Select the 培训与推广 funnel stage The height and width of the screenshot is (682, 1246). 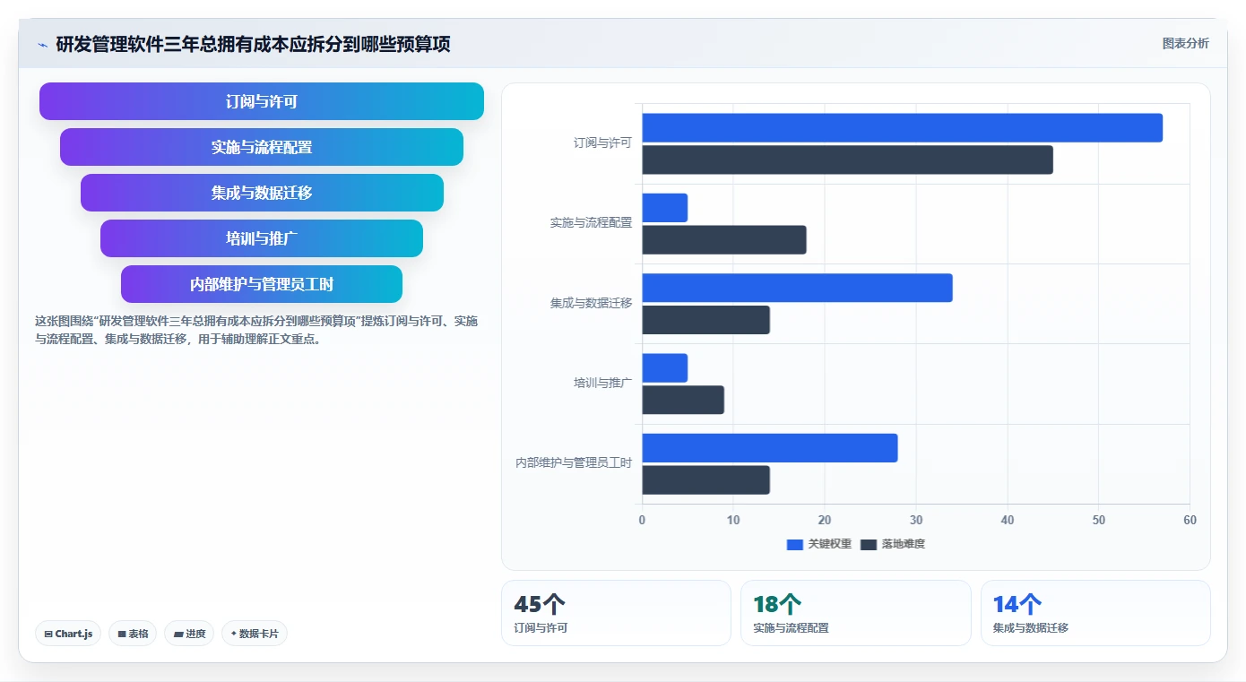coord(262,238)
